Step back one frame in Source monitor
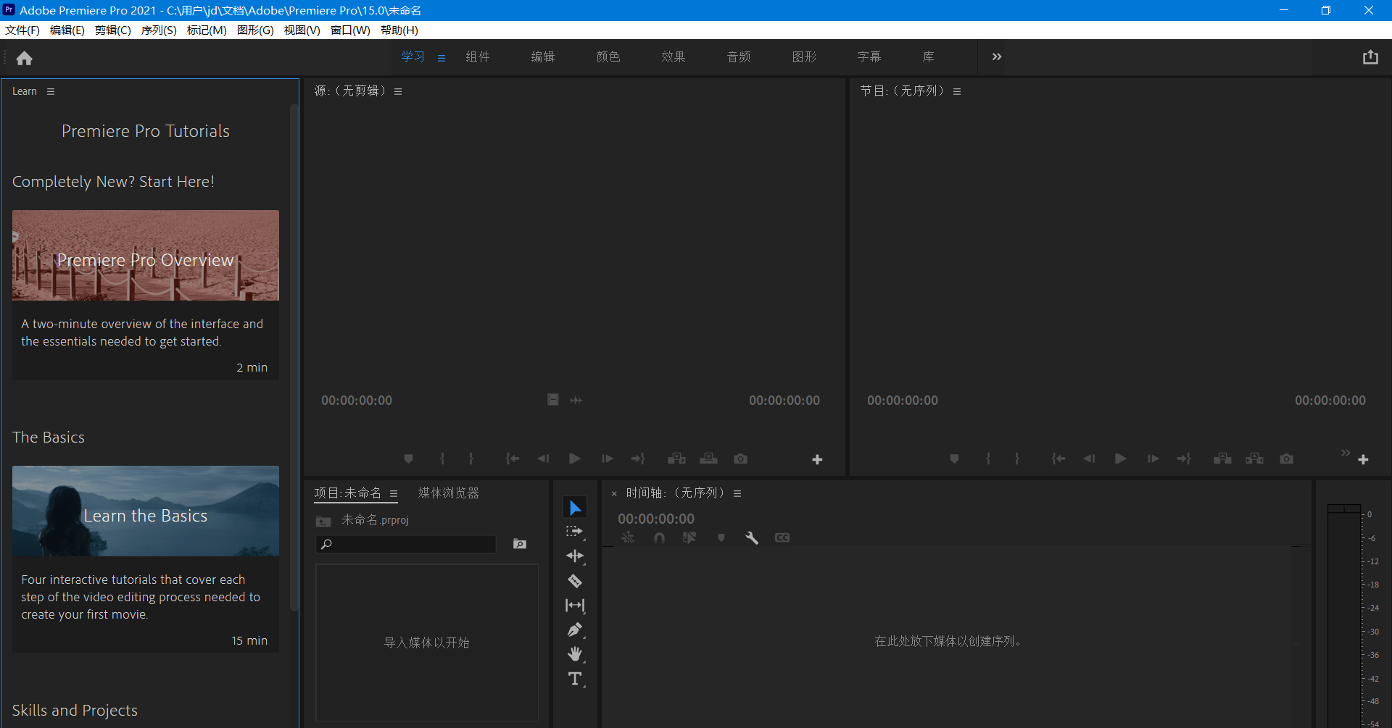 pos(543,459)
